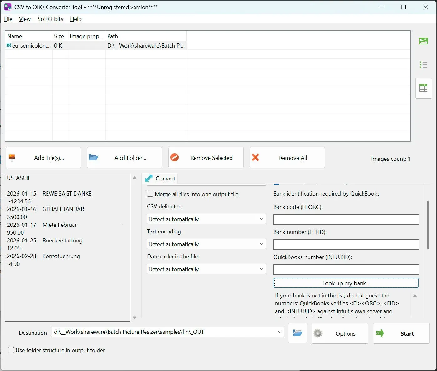The height and width of the screenshot is (371, 437).
Task: Click the Path column header
Action: click(x=146, y=36)
